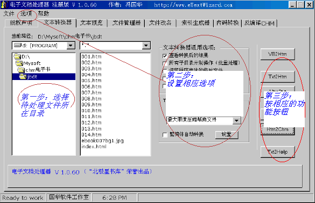The height and width of the screenshot is (203, 315).
Task: Click the Ready to work status text
Action: 23,198
